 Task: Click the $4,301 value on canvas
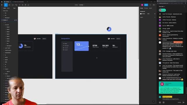[105, 45]
